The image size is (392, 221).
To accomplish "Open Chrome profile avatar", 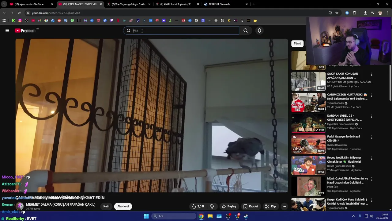I will (380, 13).
